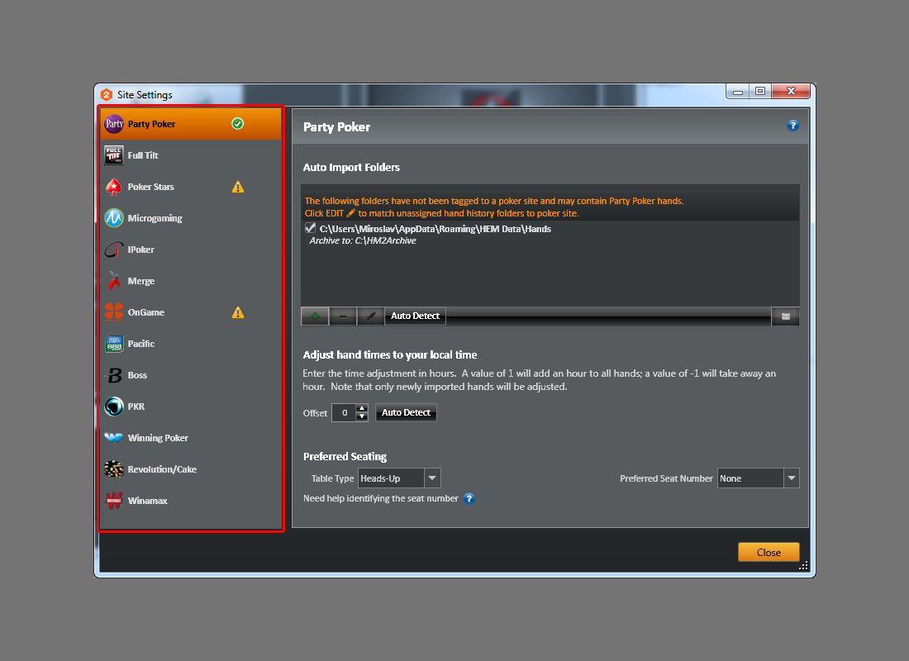909x661 pixels.
Task: Decrease the Offset value with down arrow
Action: click(x=362, y=416)
